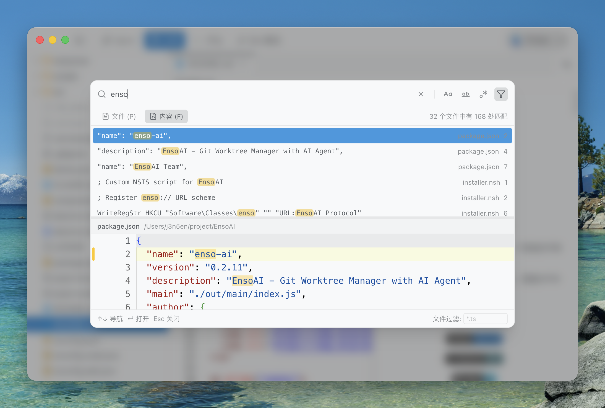Click inside the *.ts file filter box

point(485,319)
